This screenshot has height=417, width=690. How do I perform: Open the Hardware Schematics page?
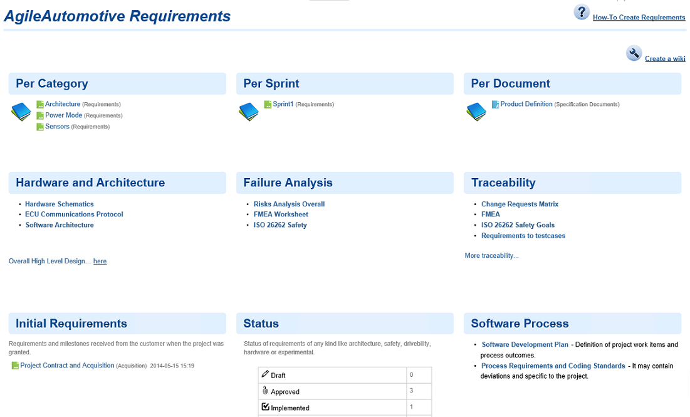click(59, 204)
